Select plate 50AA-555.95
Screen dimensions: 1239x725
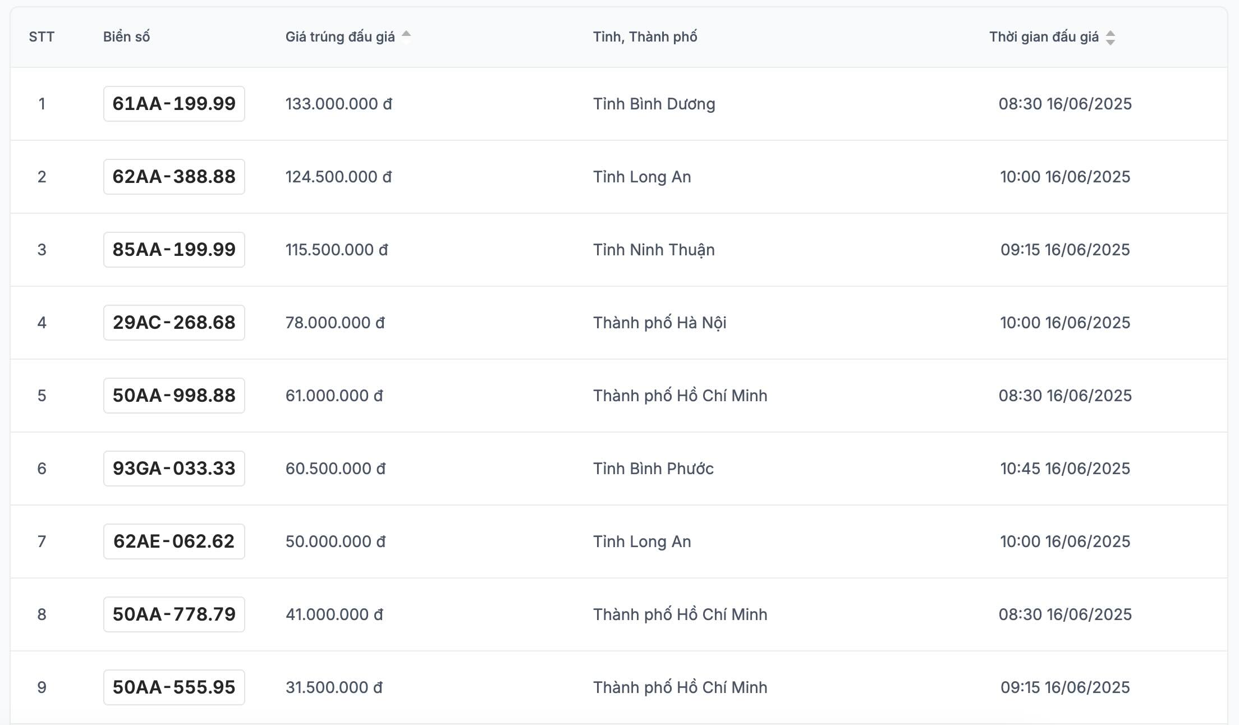174,687
